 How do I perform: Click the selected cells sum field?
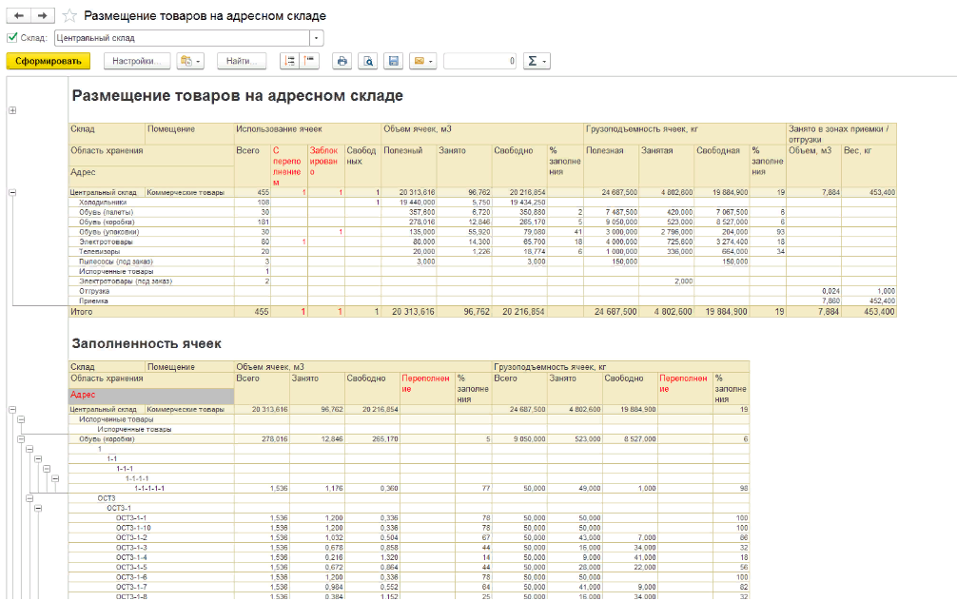[x=480, y=61]
